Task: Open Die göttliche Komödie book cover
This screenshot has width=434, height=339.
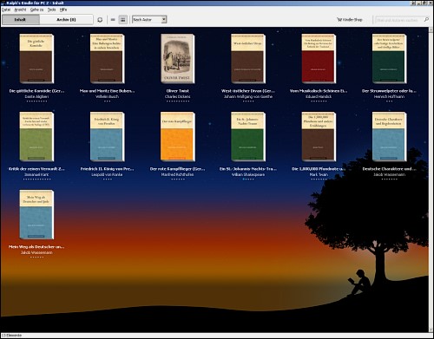Action: point(36,59)
